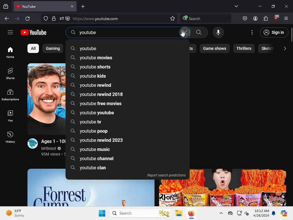Go to Home in the sidebar
Screen dimensions: 293x220
pyautogui.click(x=10, y=53)
